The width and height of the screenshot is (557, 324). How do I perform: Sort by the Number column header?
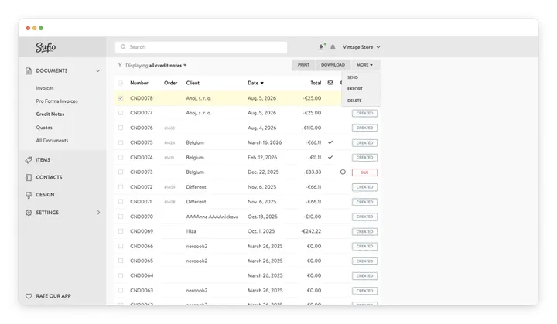(139, 83)
